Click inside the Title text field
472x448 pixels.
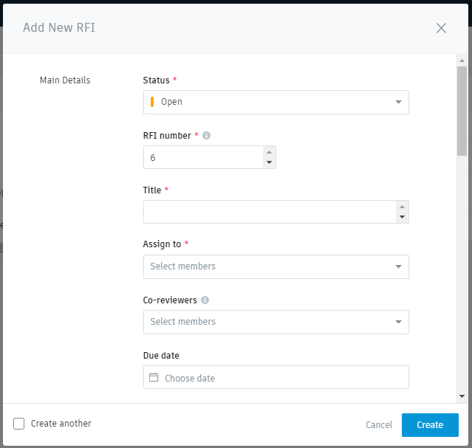tap(270, 212)
